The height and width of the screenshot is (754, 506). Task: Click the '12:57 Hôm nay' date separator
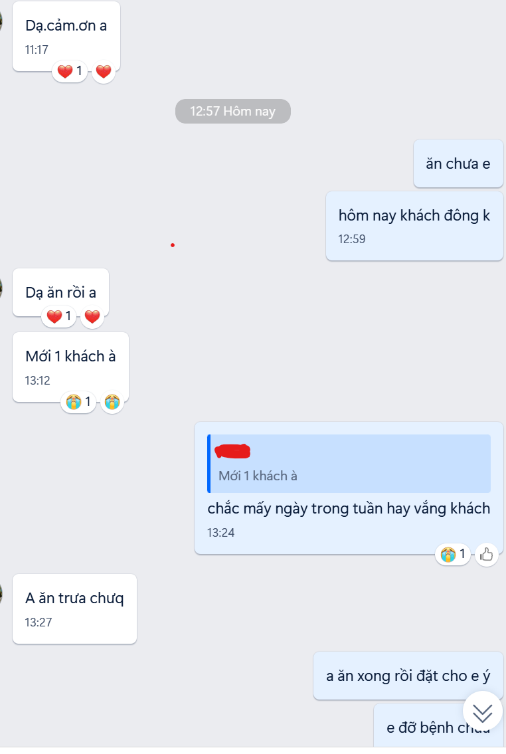coord(233,111)
